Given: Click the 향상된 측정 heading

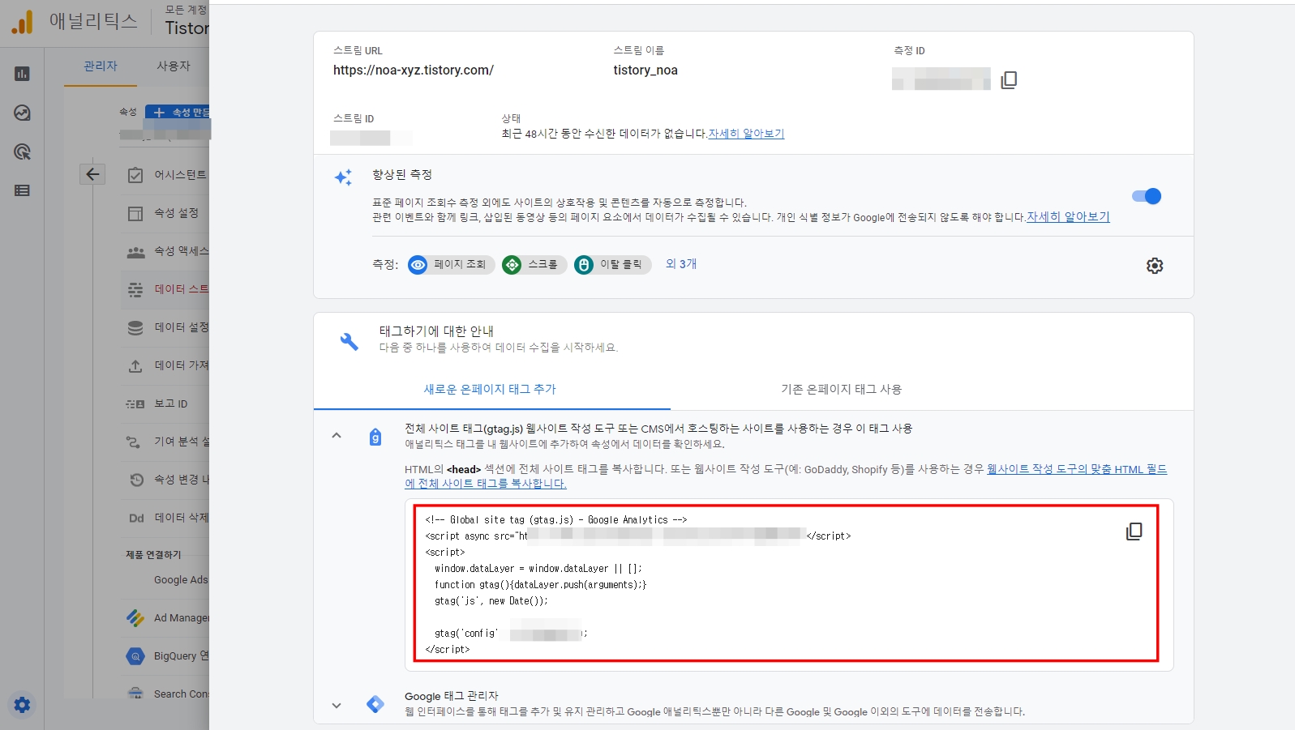Looking at the screenshot, I should click(402, 175).
